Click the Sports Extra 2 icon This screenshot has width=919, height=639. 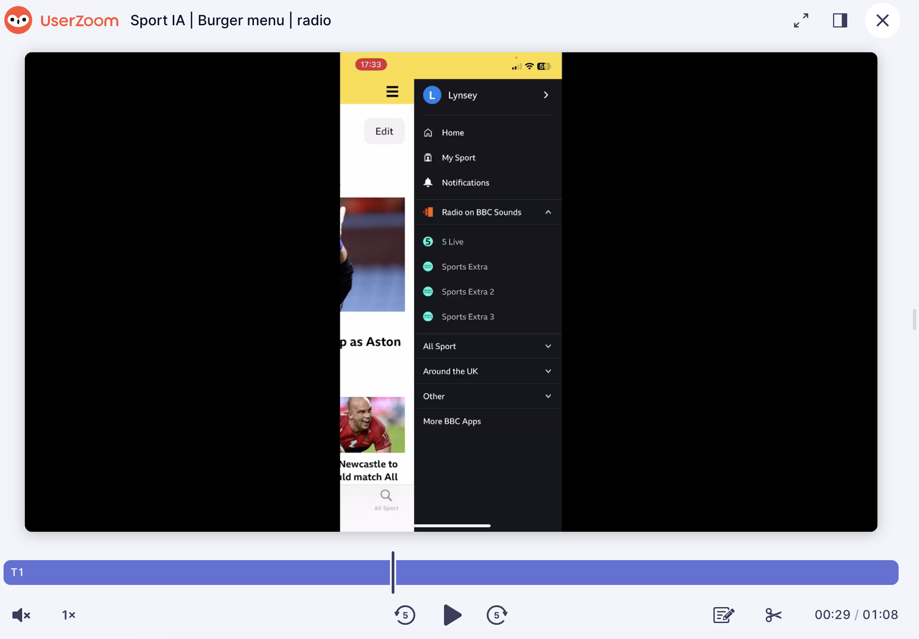click(428, 291)
